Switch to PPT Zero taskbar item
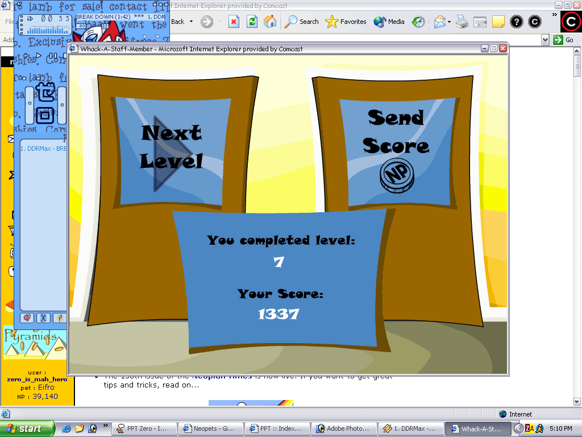This screenshot has width=582, height=437. (144, 428)
